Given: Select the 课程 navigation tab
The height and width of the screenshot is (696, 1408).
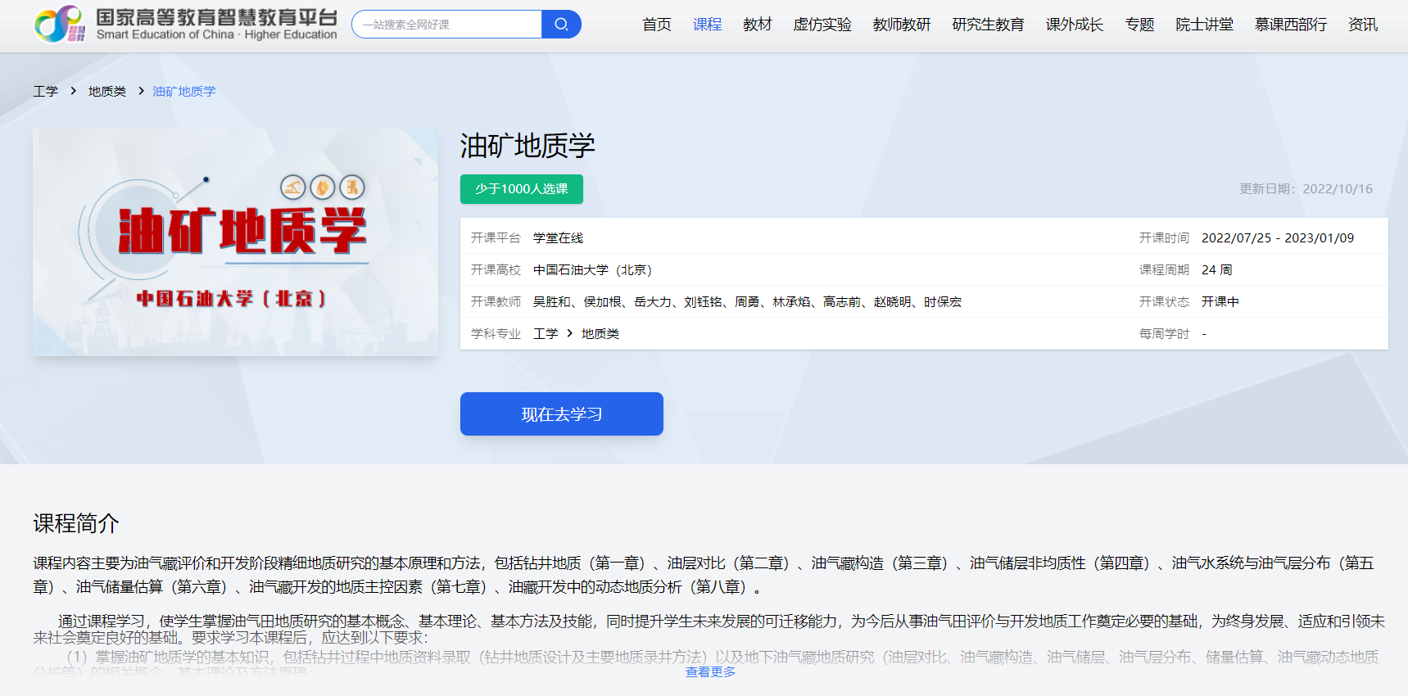Looking at the screenshot, I should point(707,25).
